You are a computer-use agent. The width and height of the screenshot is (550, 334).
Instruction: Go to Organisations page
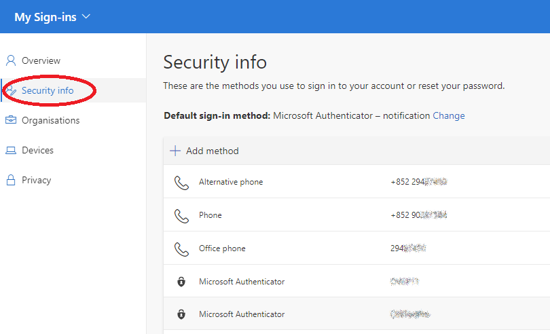coord(50,120)
